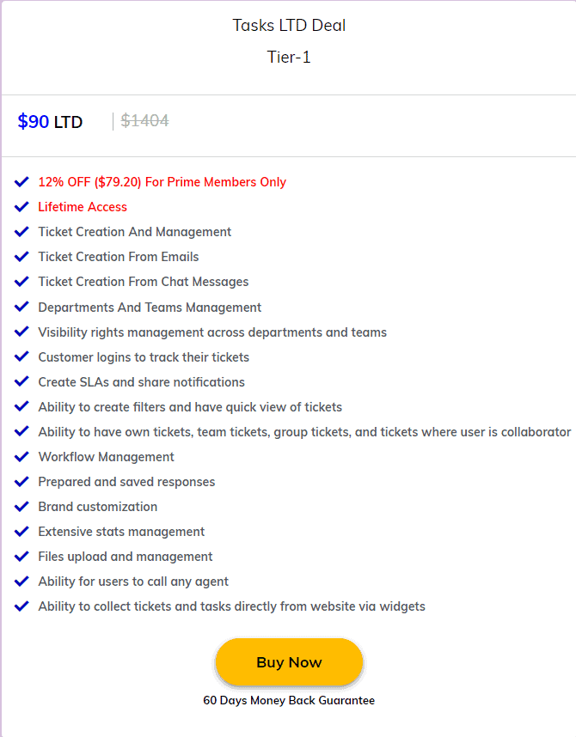Click the tickets collection via widgets feature text
Screen dimensions: 576x737
[231, 606]
